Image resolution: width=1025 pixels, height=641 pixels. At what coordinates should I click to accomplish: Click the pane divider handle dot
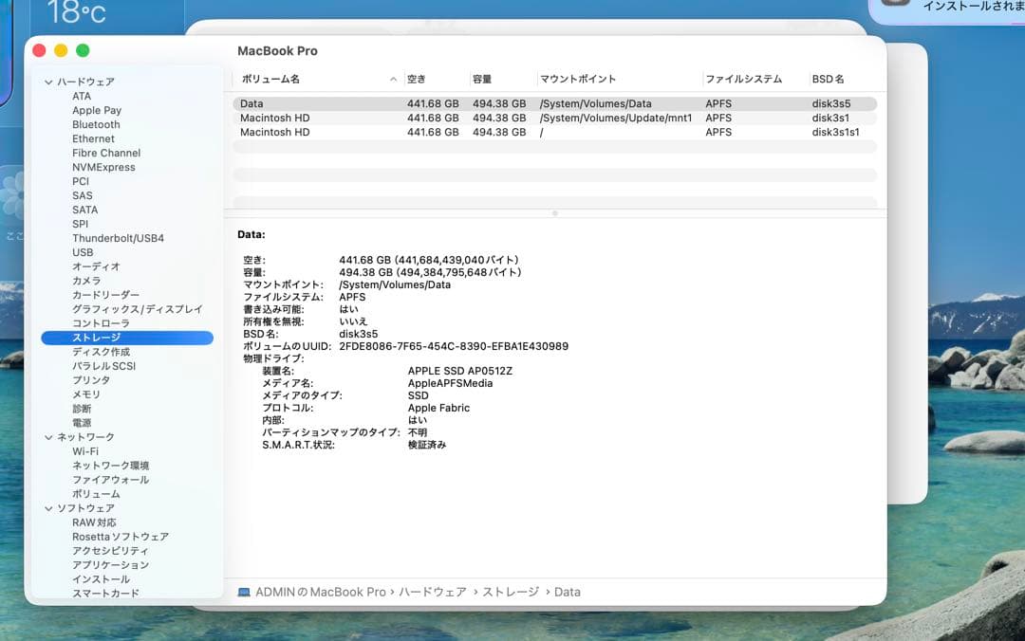pyautogui.click(x=554, y=213)
